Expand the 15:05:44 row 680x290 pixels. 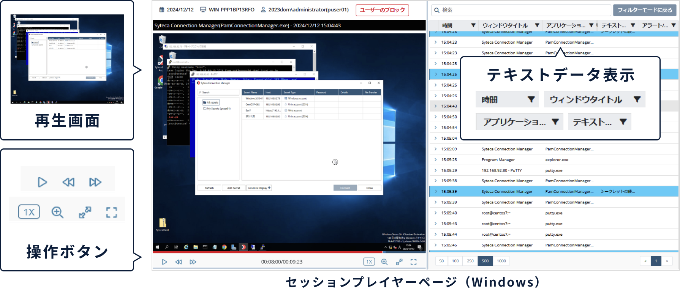point(436,235)
